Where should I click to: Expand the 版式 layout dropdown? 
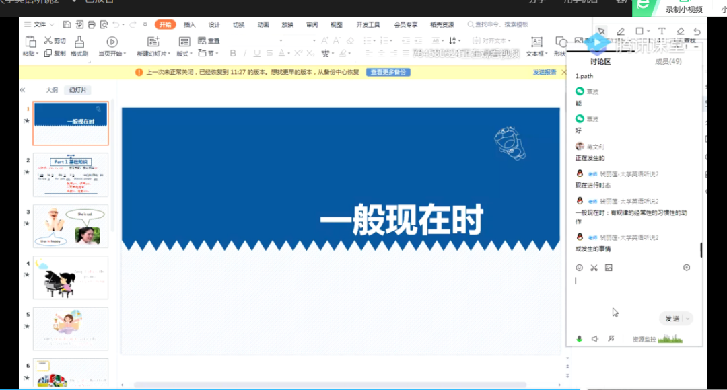[184, 54]
